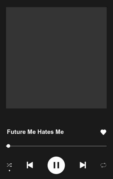Click the skip-backward icon with bar
Viewport: 113px width, 179px height.
click(30, 165)
